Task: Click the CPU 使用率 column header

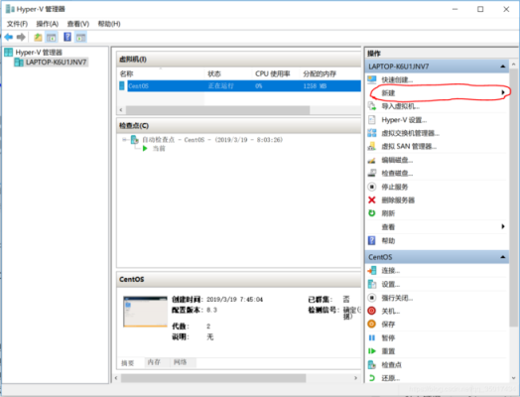Action: 273,74
